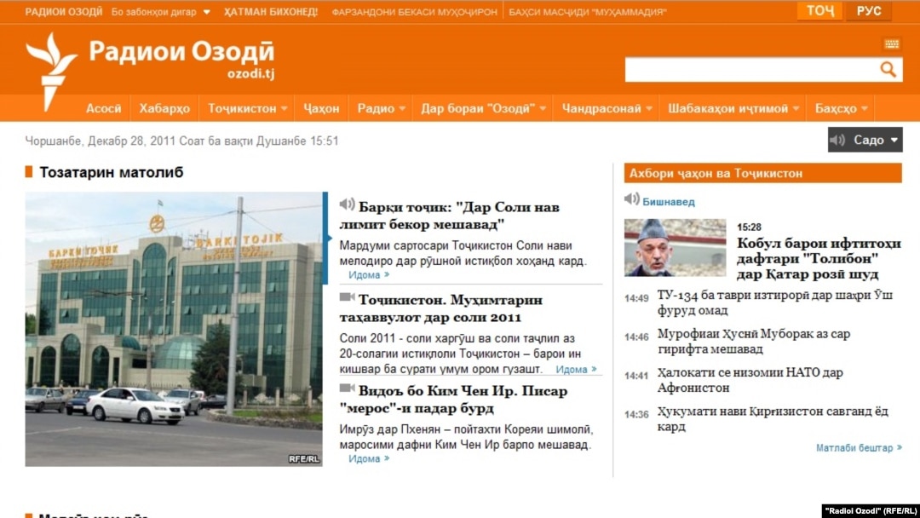Click the Матлаби бештар more link
The width and height of the screenshot is (920, 518).
click(859, 447)
